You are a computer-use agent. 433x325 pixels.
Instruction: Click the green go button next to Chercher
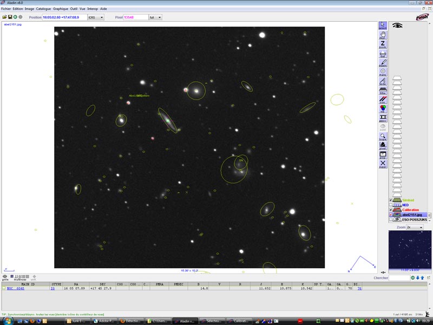pos(413,278)
